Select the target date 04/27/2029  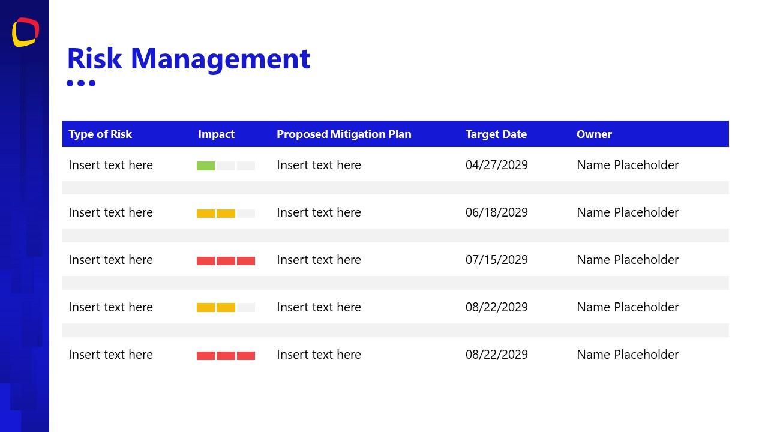496,165
